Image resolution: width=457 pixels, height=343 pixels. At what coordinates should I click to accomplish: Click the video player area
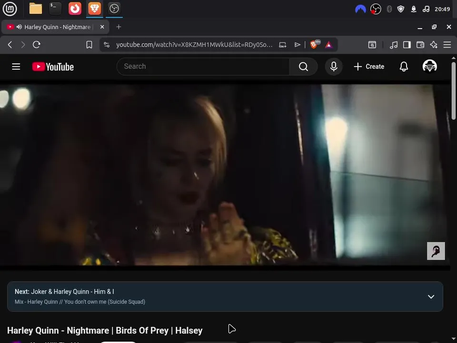point(225,175)
